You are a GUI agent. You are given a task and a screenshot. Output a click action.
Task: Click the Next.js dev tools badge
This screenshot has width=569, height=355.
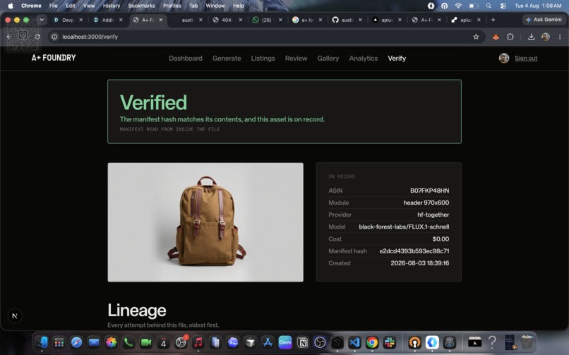tap(15, 316)
